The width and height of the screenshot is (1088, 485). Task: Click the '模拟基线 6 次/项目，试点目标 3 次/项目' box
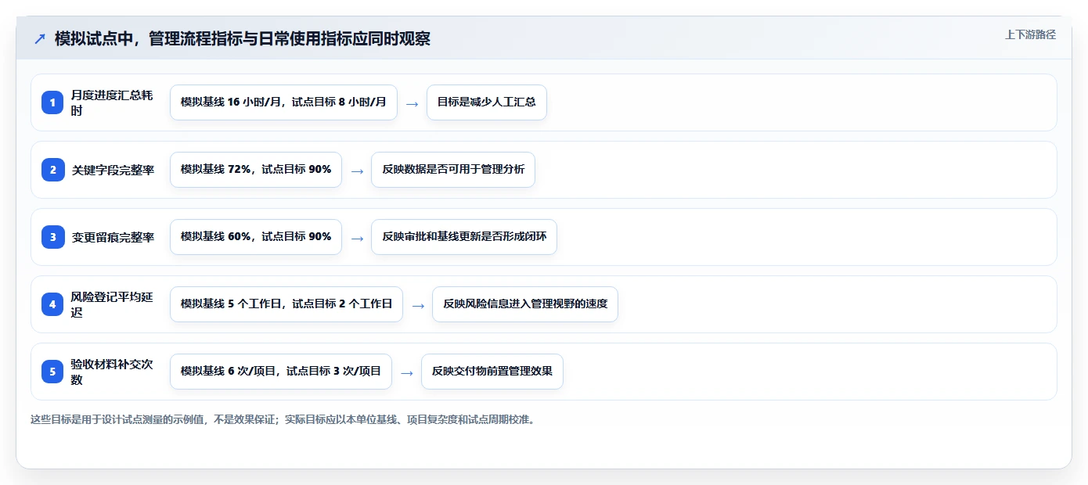click(281, 372)
